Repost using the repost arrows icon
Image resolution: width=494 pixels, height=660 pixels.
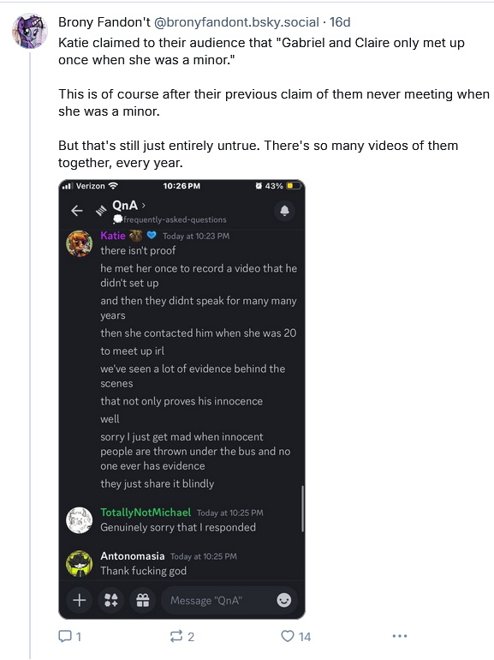pyautogui.click(x=182, y=636)
